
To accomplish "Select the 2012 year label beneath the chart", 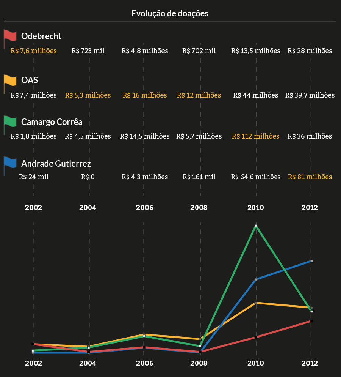I will (x=310, y=363).
